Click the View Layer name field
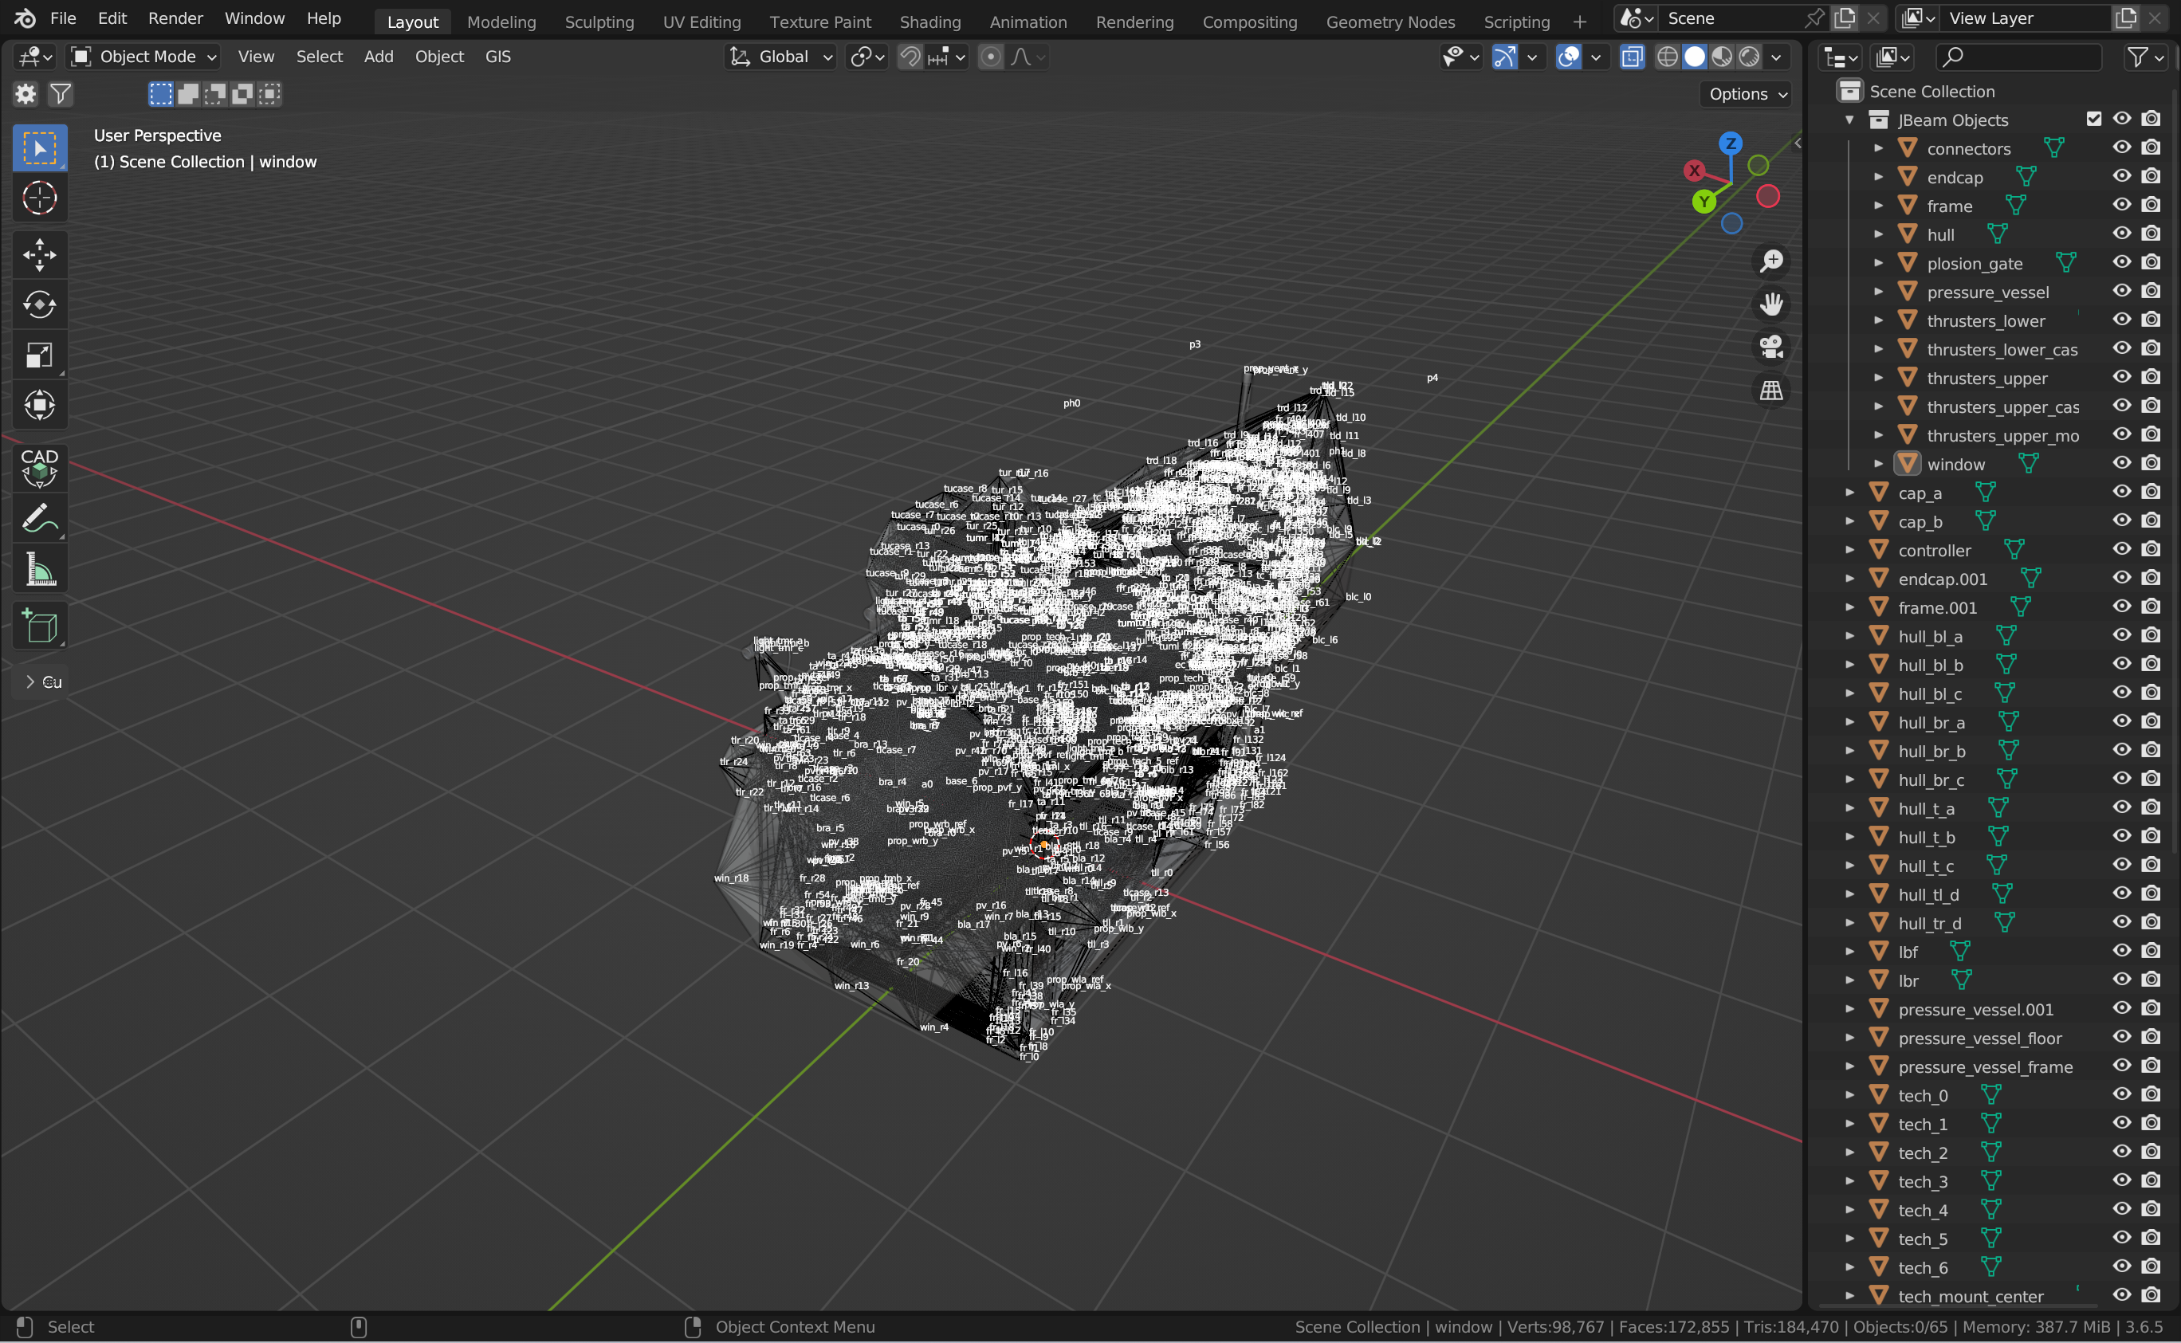The image size is (2181, 1343). pos(2026,18)
